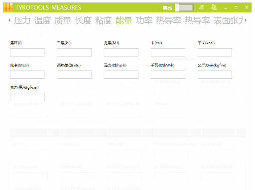Switch to the 压力 tab

(22, 21)
